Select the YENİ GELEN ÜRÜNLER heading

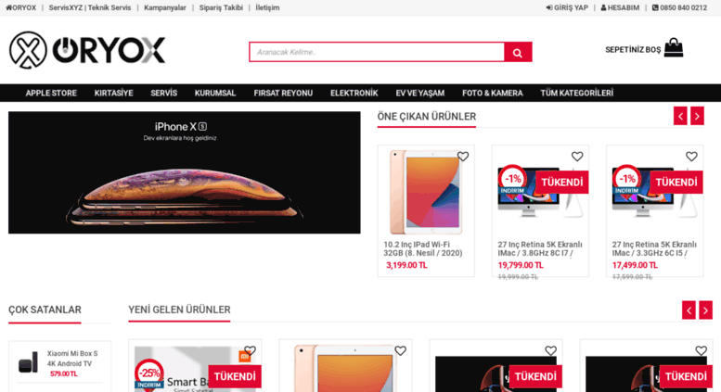point(179,310)
